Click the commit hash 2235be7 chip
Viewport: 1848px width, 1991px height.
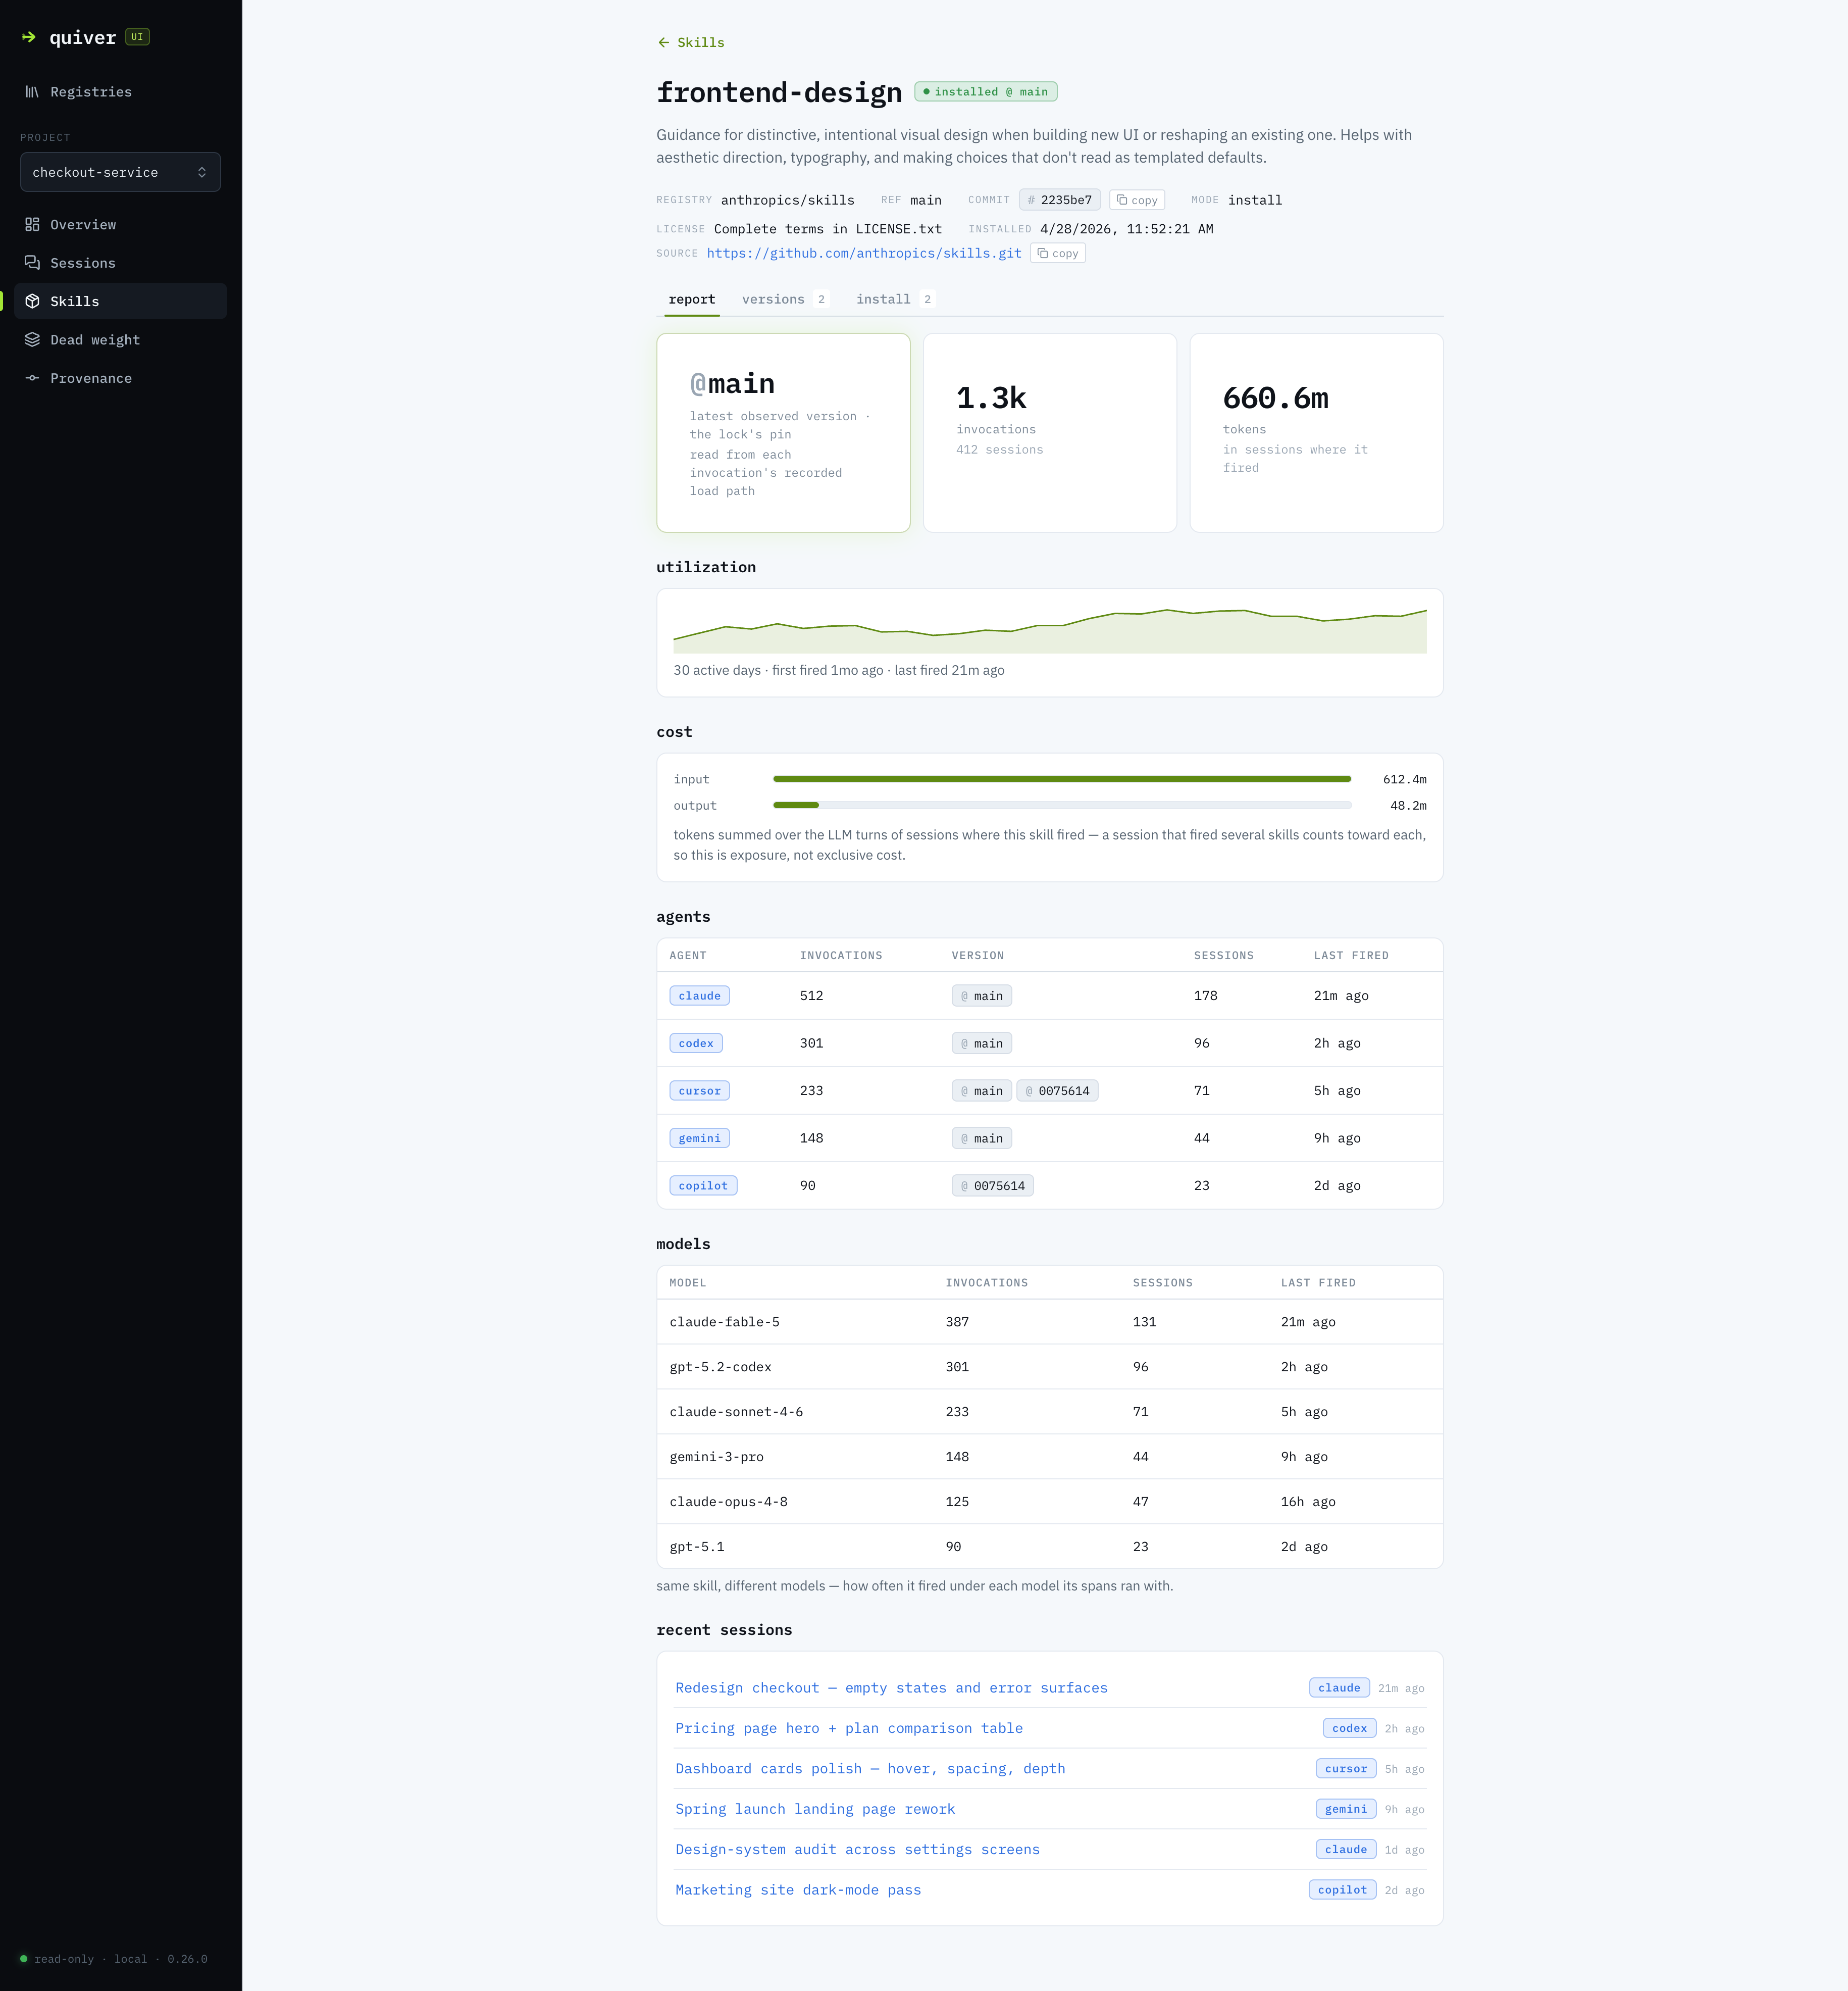click(x=1060, y=200)
